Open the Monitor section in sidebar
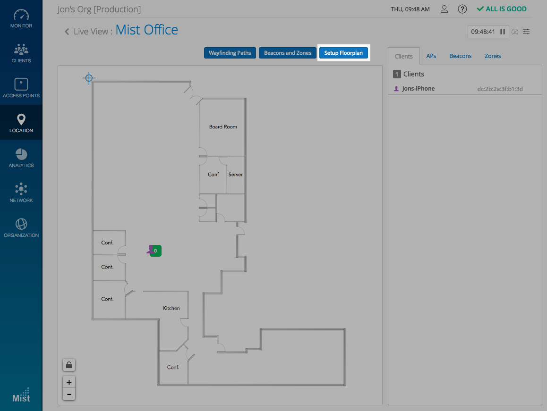Image resolution: width=547 pixels, height=411 pixels. [21, 18]
